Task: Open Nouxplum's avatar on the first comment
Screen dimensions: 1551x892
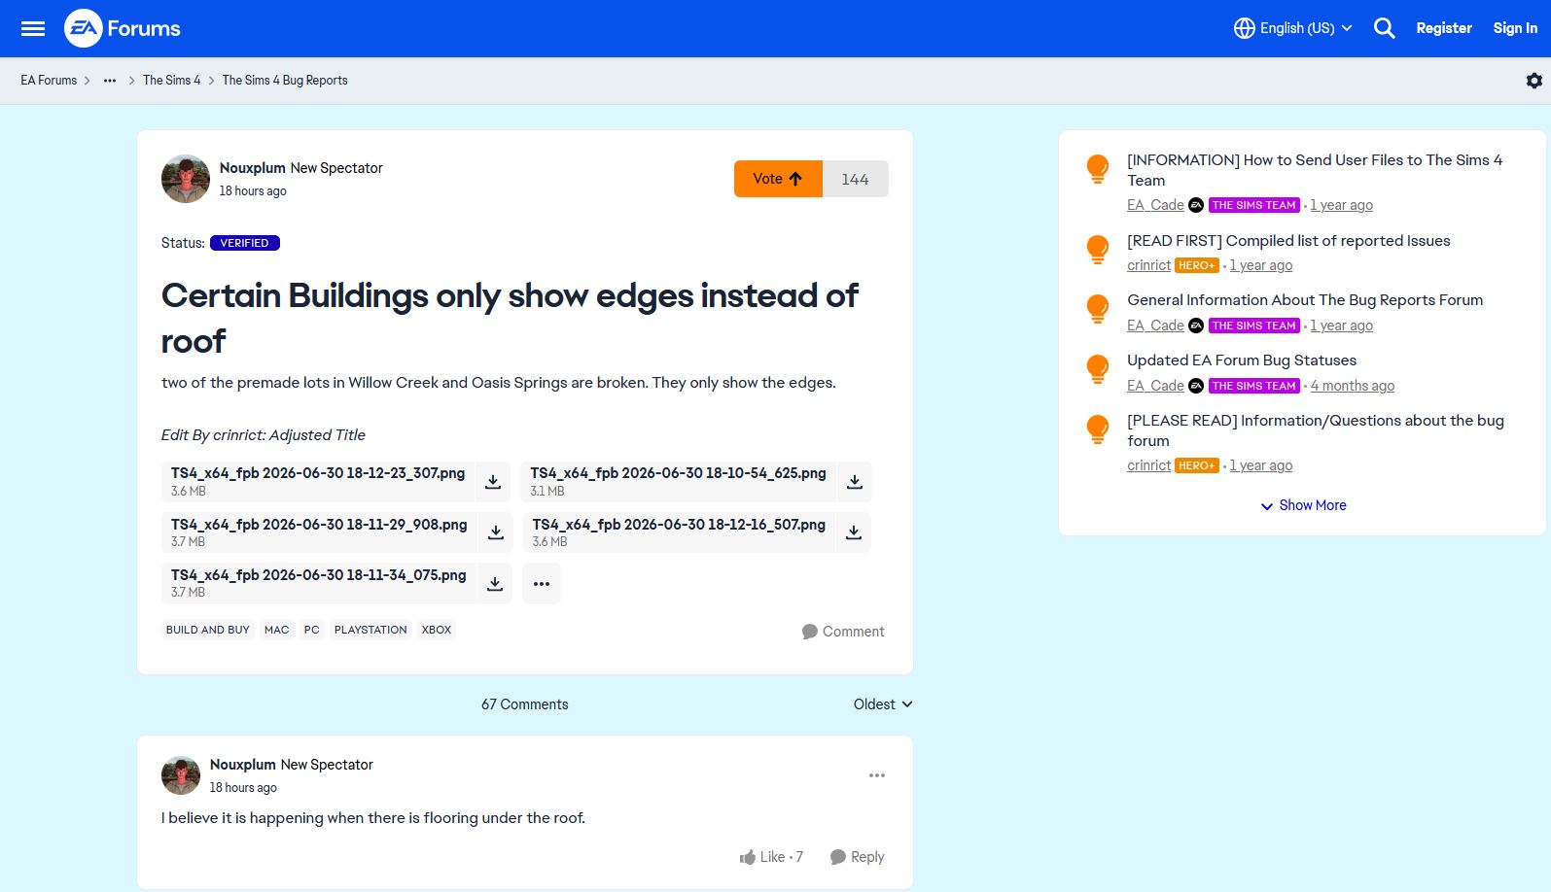Action: pyautogui.click(x=181, y=775)
